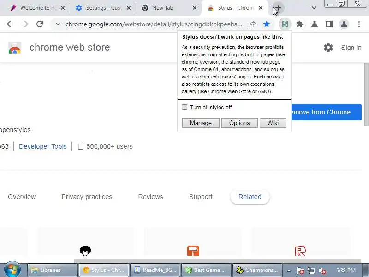The height and width of the screenshot is (277, 369).
Task: Click the address bar URL field
Action: [154, 24]
